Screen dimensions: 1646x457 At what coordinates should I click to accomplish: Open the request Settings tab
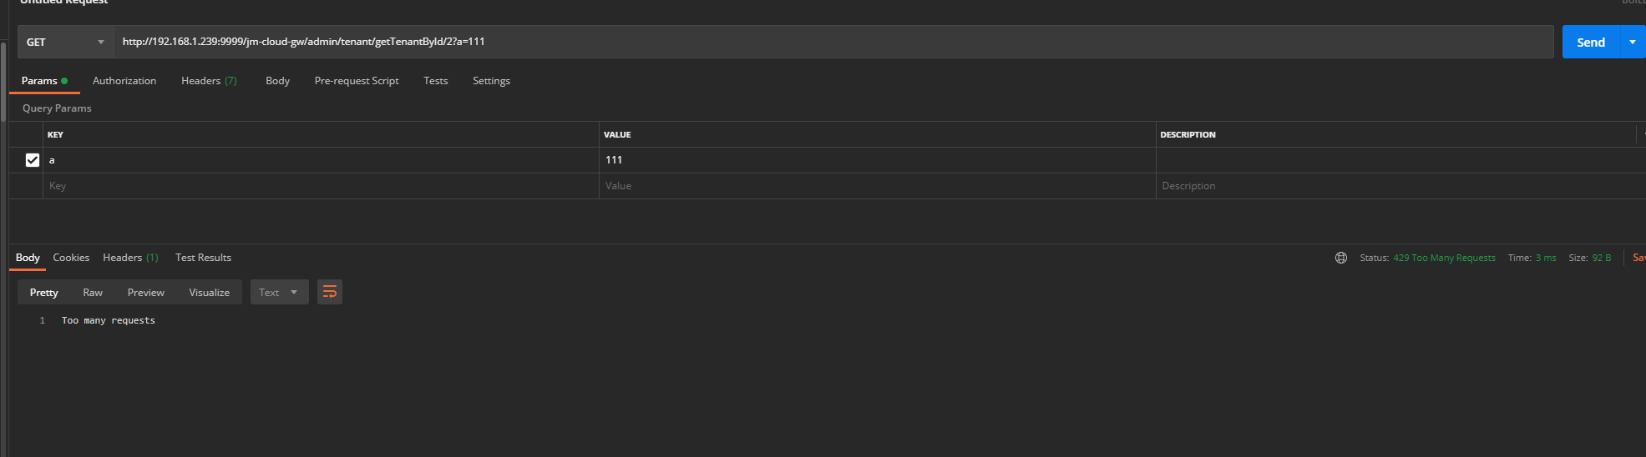(x=491, y=81)
